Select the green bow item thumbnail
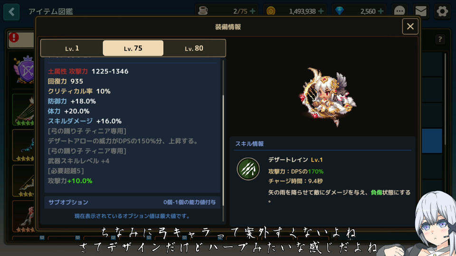 [23, 110]
